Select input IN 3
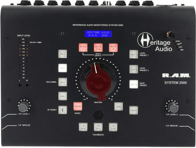This screenshot has height=148, width=196. pos(62,82)
